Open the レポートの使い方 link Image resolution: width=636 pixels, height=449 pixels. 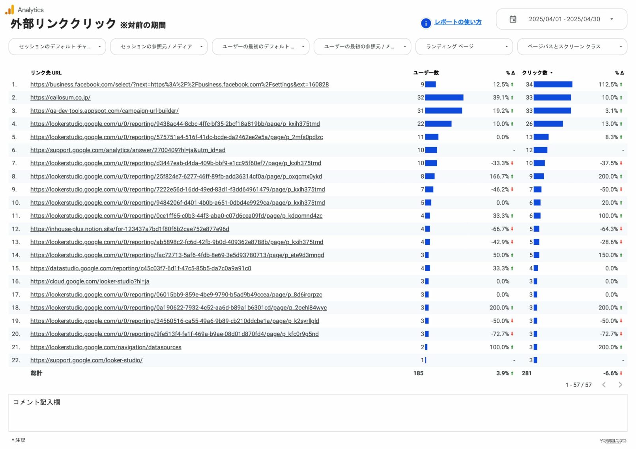pos(458,22)
